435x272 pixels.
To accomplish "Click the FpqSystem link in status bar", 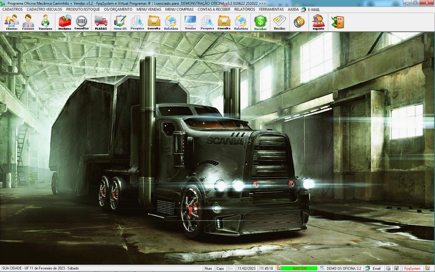I will [412, 268].
